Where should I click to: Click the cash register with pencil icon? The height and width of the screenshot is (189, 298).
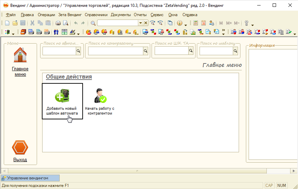click(72, 32)
